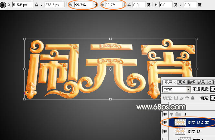Switch to the 通道 tab
The width and height of the screenshot is (215, 140).
tap(181, 82)
